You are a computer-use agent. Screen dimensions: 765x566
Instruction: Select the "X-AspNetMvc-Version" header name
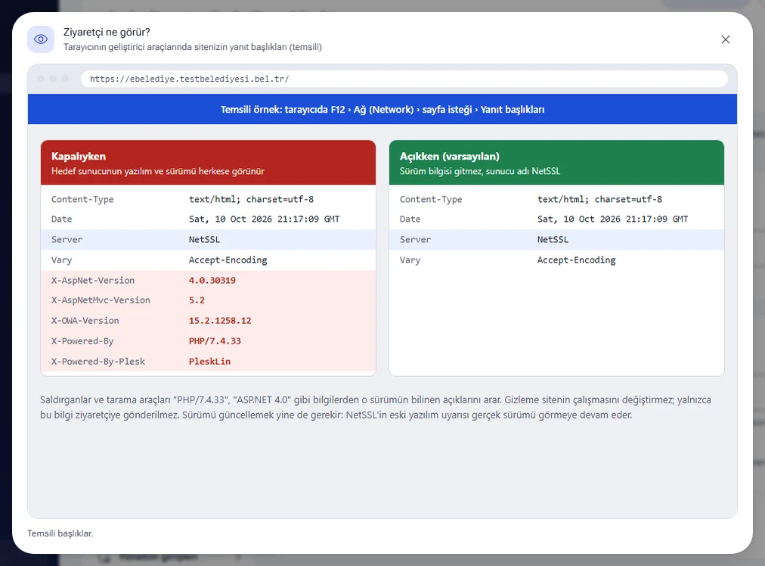[101, 300]
